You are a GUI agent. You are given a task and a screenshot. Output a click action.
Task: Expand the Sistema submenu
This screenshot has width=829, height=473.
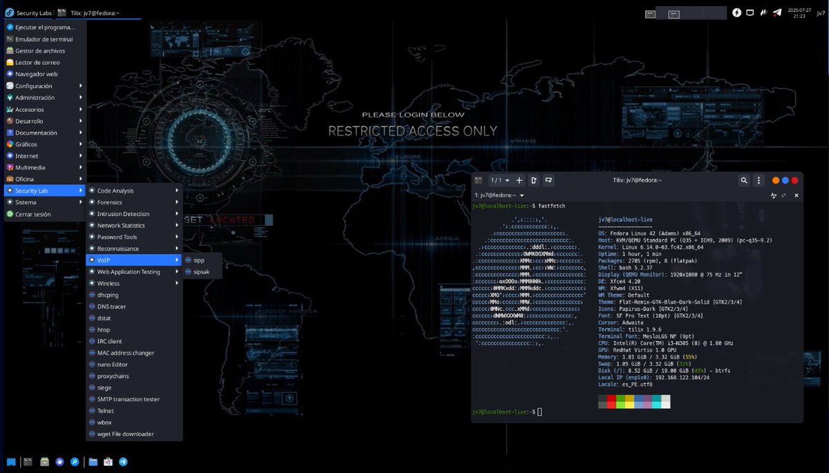45,202
